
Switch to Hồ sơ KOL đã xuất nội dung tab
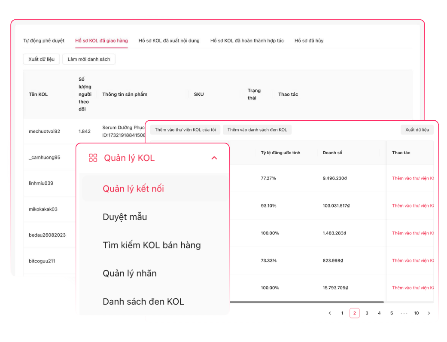click(169, 41)
